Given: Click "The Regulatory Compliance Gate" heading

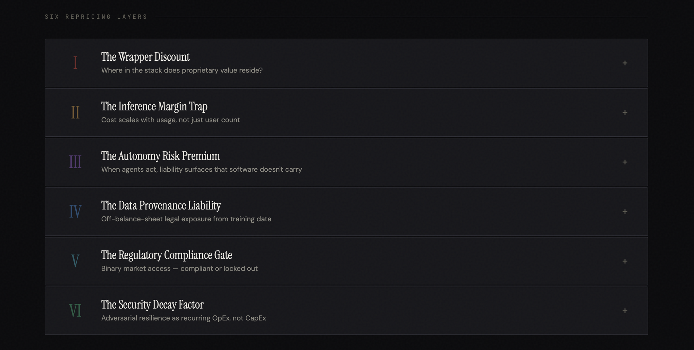Looking at the screenshot, I should pyautogui.click(x=167, y=255).
